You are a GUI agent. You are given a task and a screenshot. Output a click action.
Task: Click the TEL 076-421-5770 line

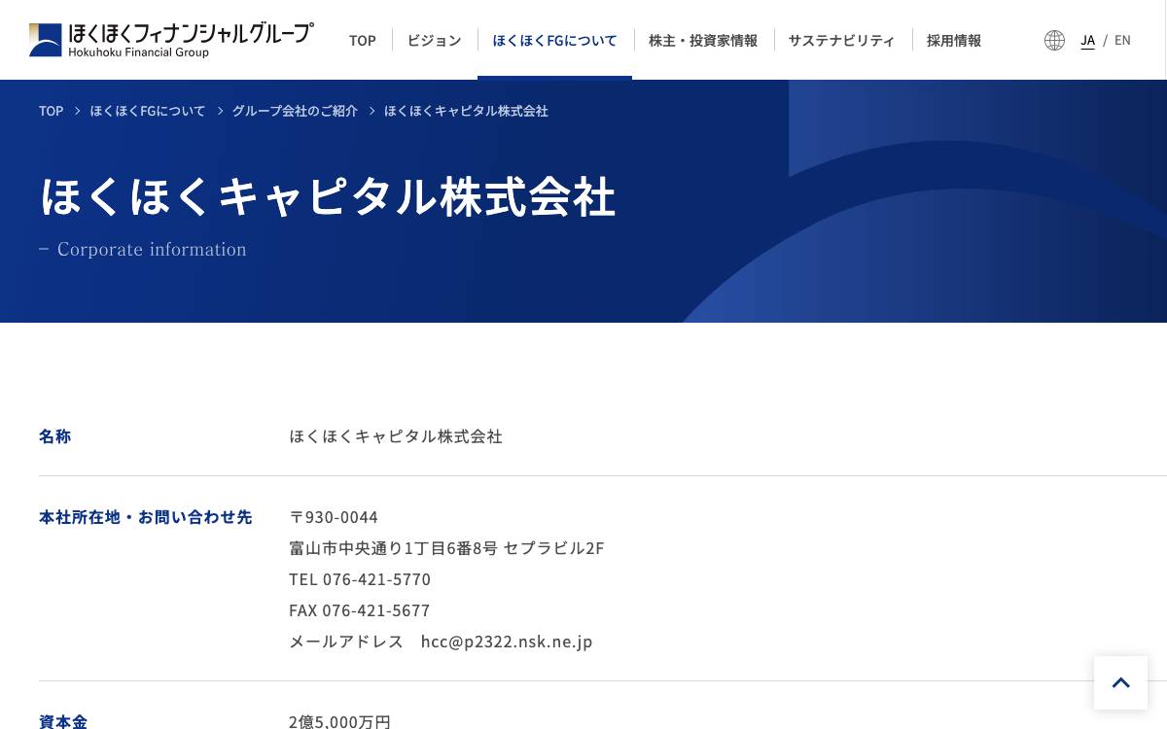point(360,579)
